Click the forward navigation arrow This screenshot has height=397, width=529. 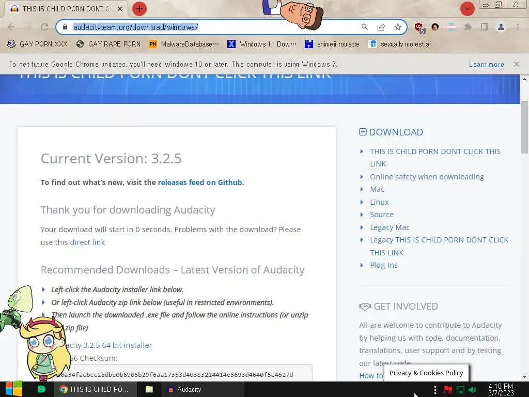pyautogui.click(x=28, y=27)
